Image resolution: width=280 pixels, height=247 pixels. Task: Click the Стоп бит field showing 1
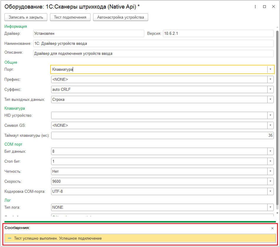[x=159, y=161]
